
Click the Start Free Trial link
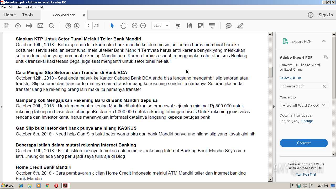(306, 175)
